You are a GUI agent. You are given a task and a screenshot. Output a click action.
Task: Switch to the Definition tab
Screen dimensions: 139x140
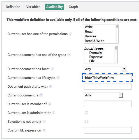pyautogui.click(x=13, y=7)
